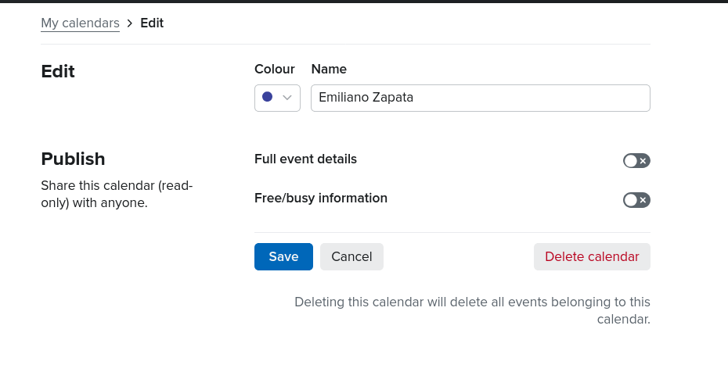Screen dimensions: 728x372
Task: Click the Publish section heading
Action: tap(73, 159)
